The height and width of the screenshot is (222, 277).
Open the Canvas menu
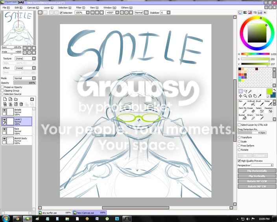click(x=33, y=7)
